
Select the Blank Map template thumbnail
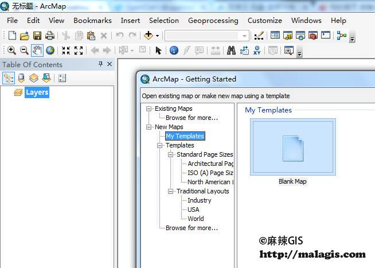tap(293, 147)
